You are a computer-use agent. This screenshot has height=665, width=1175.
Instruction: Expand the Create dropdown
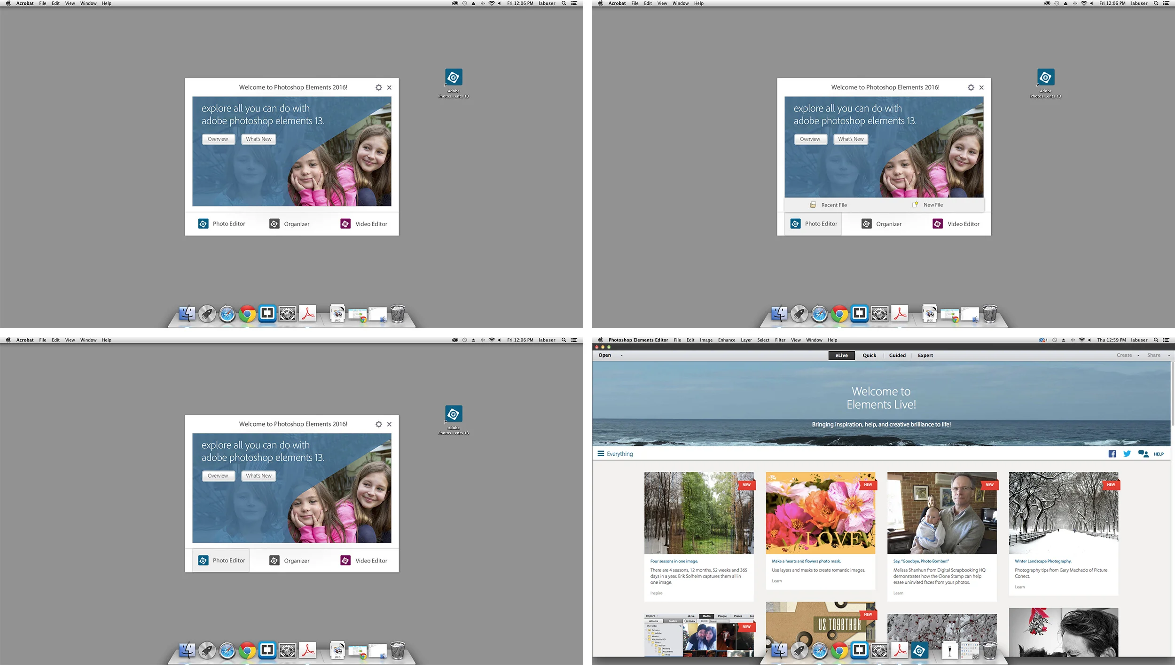pyautogui.click(x=1127, y=355)
